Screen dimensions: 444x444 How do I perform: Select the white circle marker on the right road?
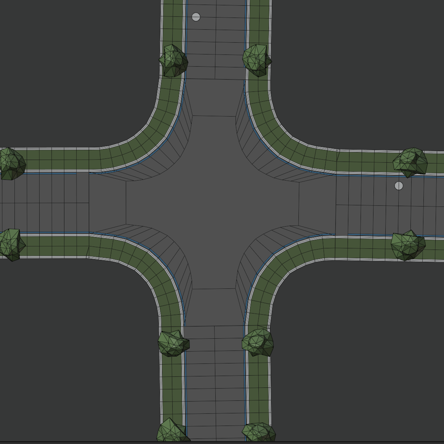tap(398, 186)
